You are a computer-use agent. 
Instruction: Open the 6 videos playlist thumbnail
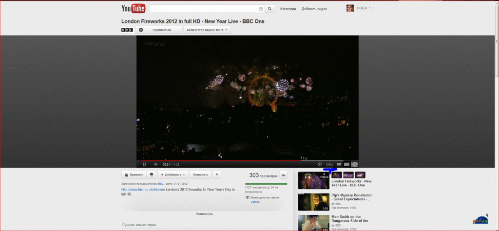[314, 180]
